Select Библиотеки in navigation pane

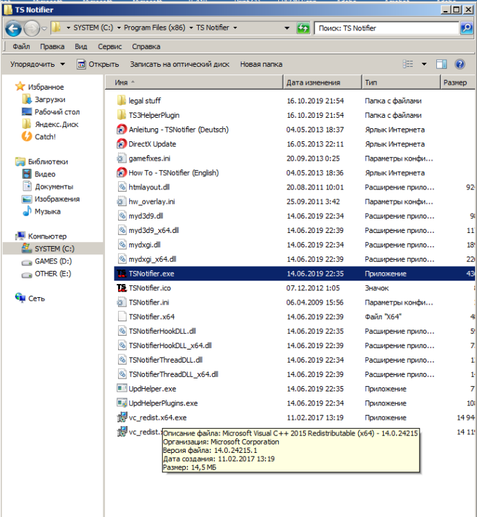click(x=48, y=161)
